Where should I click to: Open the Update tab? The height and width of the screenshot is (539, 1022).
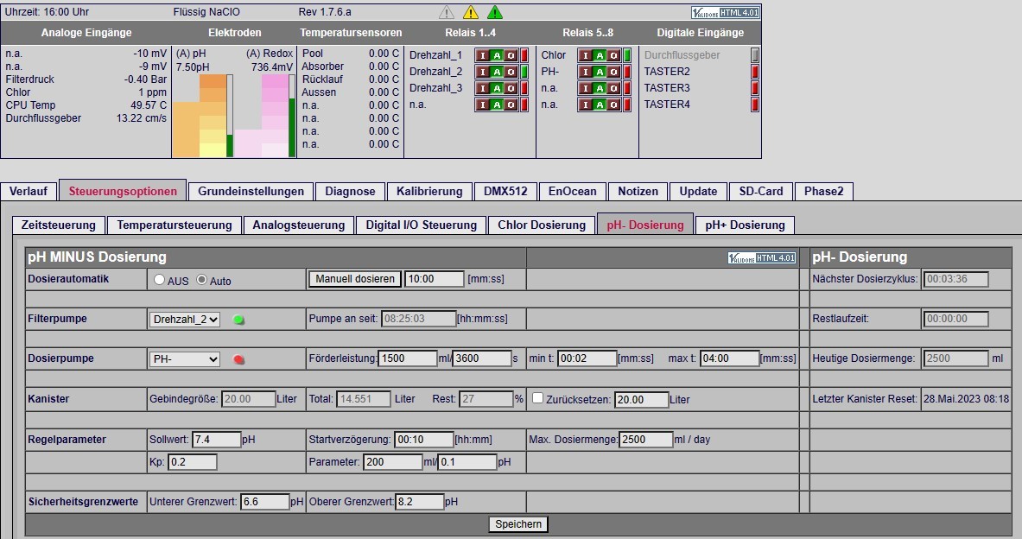698,191
